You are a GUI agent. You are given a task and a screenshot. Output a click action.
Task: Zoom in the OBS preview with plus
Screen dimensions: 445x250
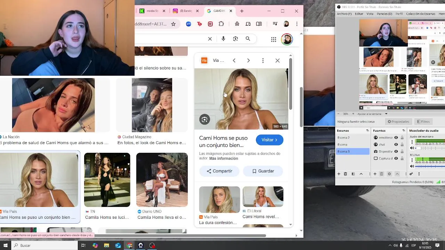click(x=353, y=114)
